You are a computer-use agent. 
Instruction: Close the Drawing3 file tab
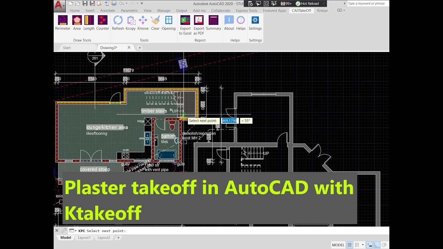click(x=129, y=47)
